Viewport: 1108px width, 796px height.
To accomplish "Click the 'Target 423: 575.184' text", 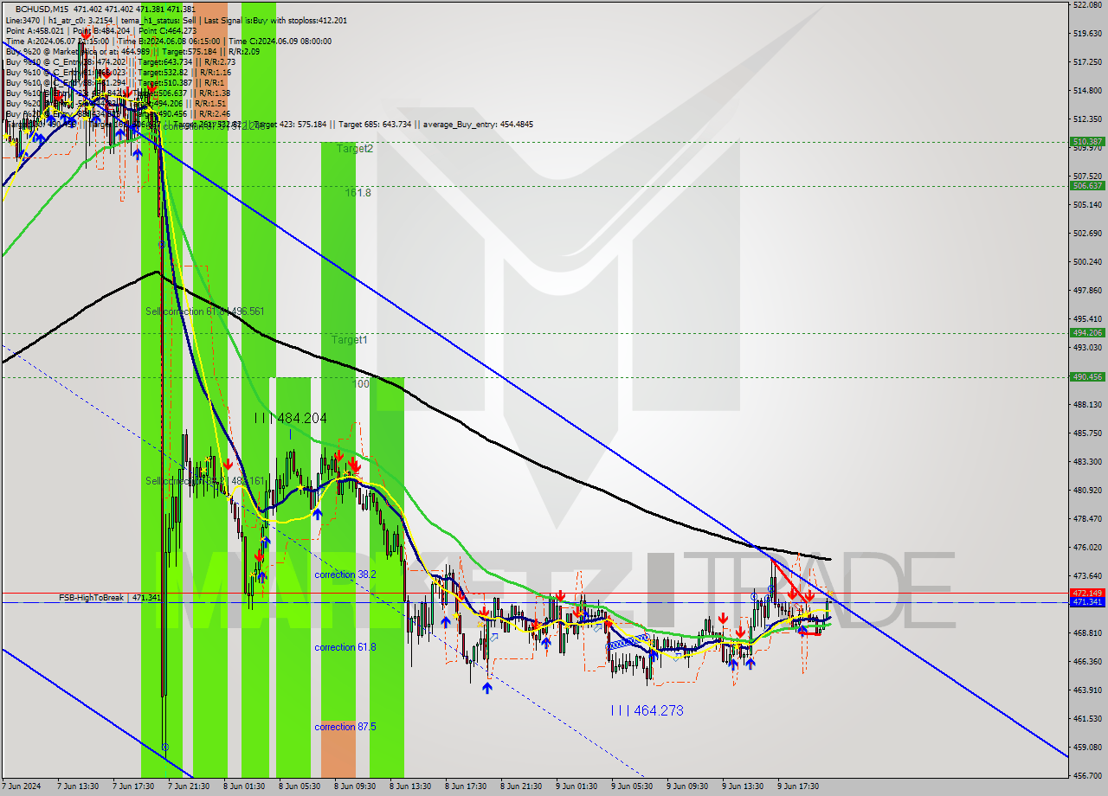I will pos(291,125).
